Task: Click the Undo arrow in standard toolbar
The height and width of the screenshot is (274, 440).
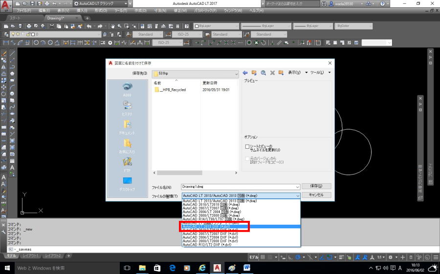Action: [x=89, y=26]
